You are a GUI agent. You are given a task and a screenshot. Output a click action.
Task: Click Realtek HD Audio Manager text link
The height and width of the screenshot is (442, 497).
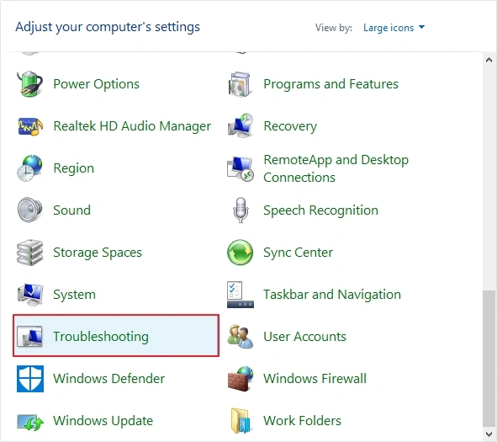(x=132, y=126)
